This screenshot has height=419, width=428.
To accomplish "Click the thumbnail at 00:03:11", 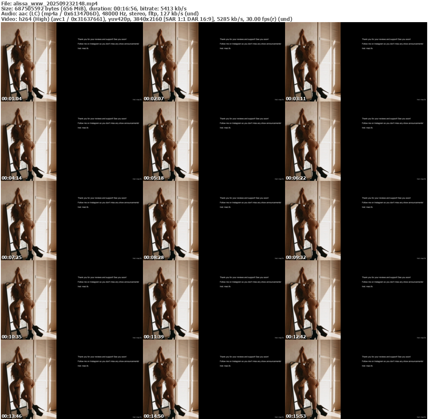I will point(356,62).
